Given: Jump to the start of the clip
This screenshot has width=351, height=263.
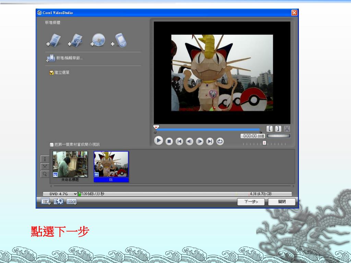Looking at the screenshot, I should click(x=179, y=141).
